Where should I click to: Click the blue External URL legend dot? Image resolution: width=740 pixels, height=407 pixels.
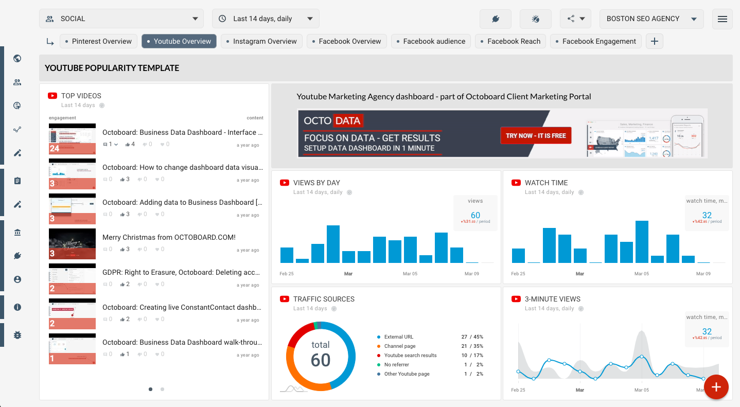tap(379, 337)
